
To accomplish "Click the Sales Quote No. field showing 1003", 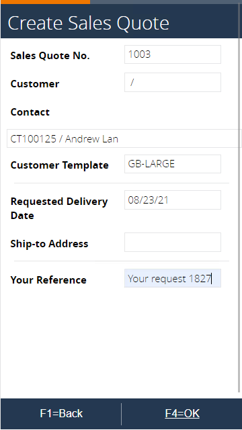I will coord(173,54).
